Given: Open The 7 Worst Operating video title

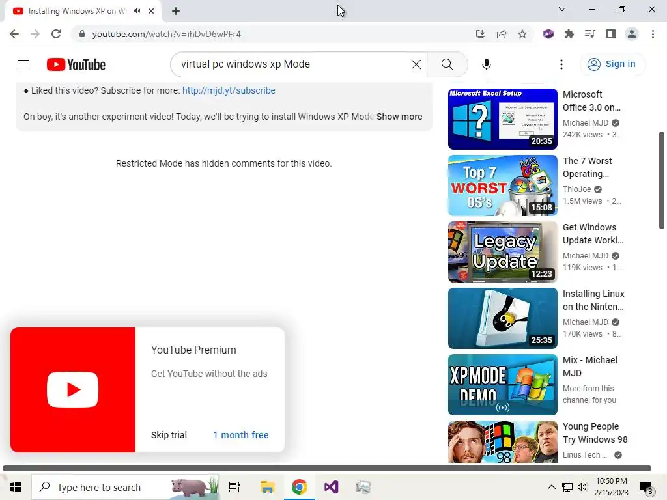Looking at the screenshot, I should 588,167.
